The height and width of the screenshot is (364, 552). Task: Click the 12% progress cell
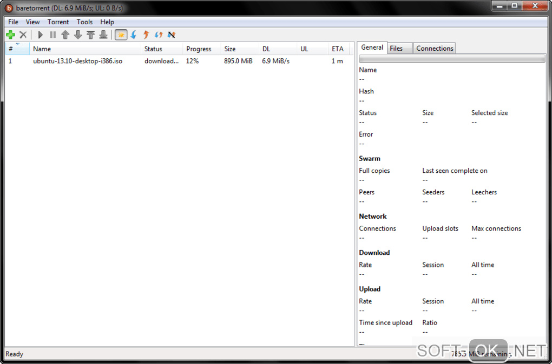tap(192, 61)
